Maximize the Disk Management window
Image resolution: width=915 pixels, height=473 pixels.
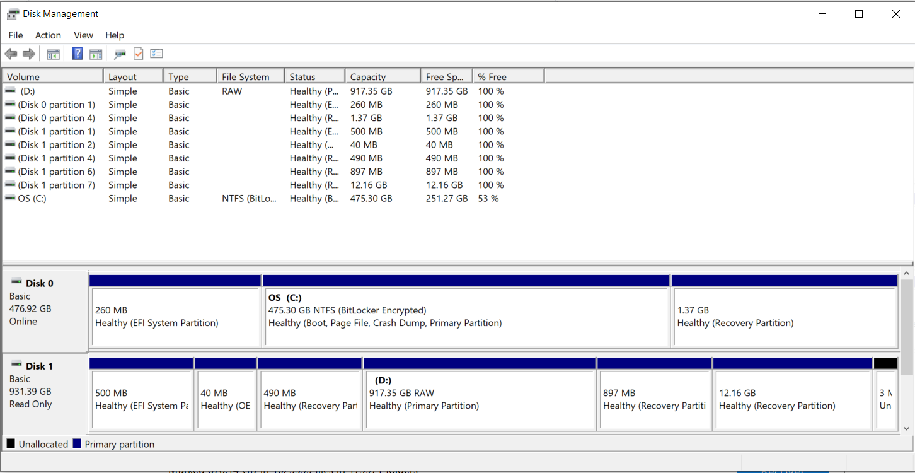click(858, 14)
